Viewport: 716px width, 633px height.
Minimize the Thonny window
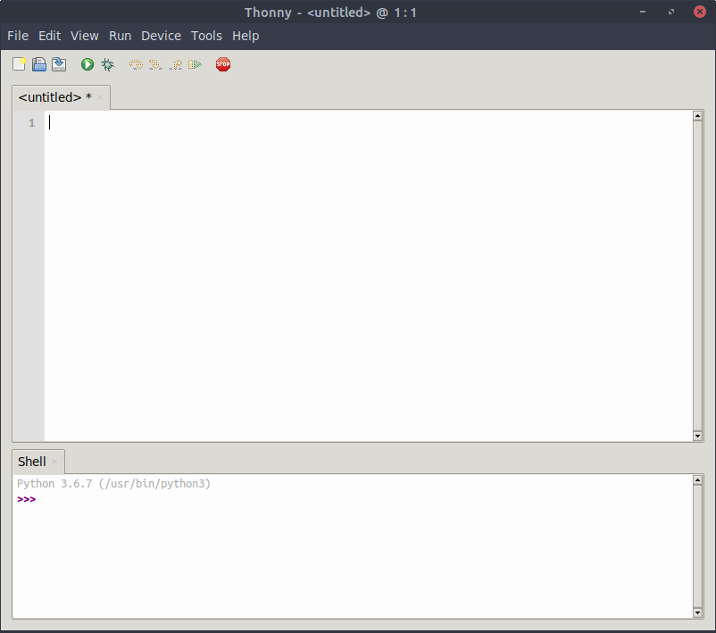[643, 12]
